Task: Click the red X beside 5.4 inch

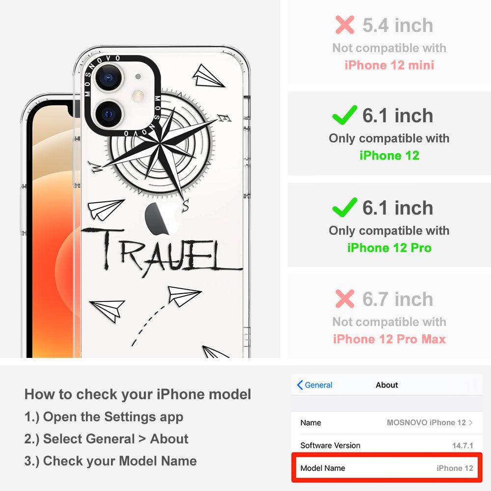Action: click(345, 25)
